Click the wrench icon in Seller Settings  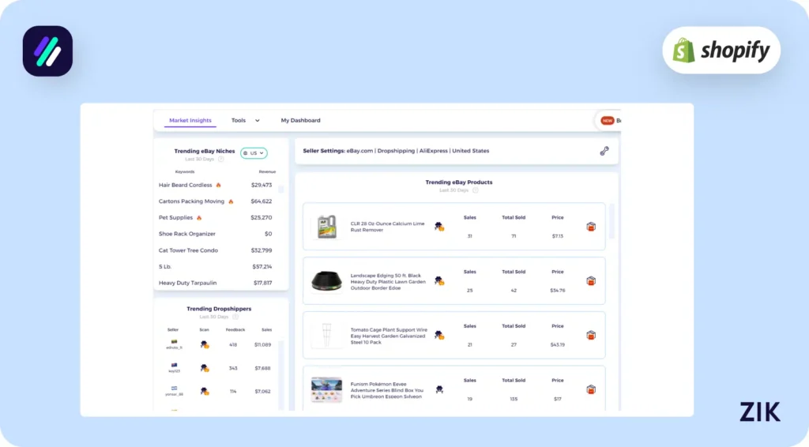(604, 151)
